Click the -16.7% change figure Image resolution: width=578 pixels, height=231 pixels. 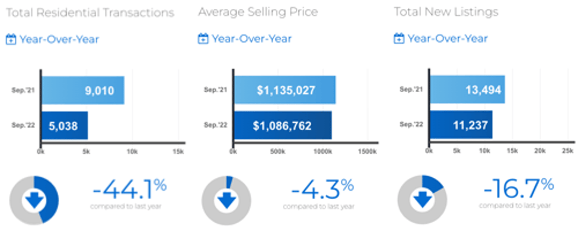[518, 188]
